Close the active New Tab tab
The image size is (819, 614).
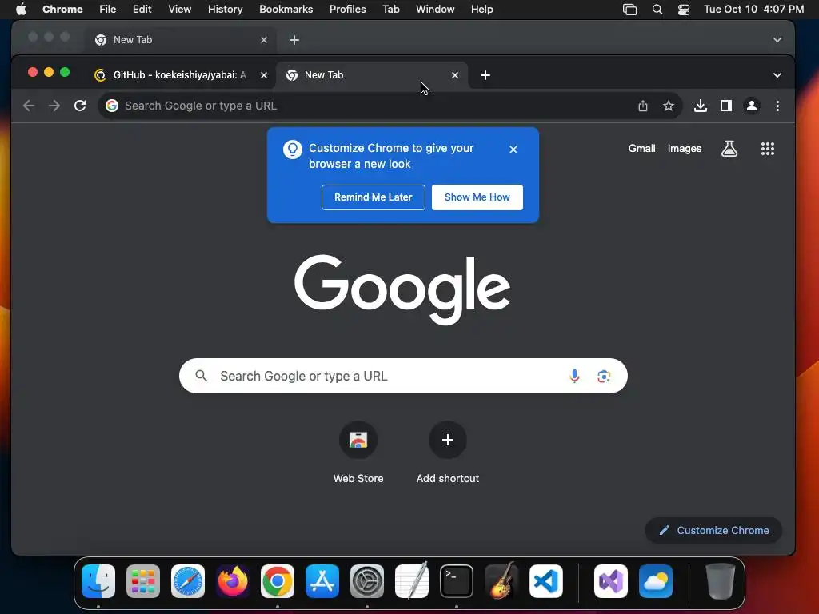455,75
